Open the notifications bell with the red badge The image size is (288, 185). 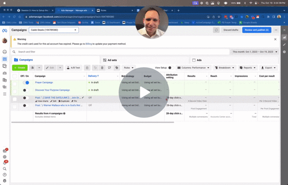click(x=5, y=162)
